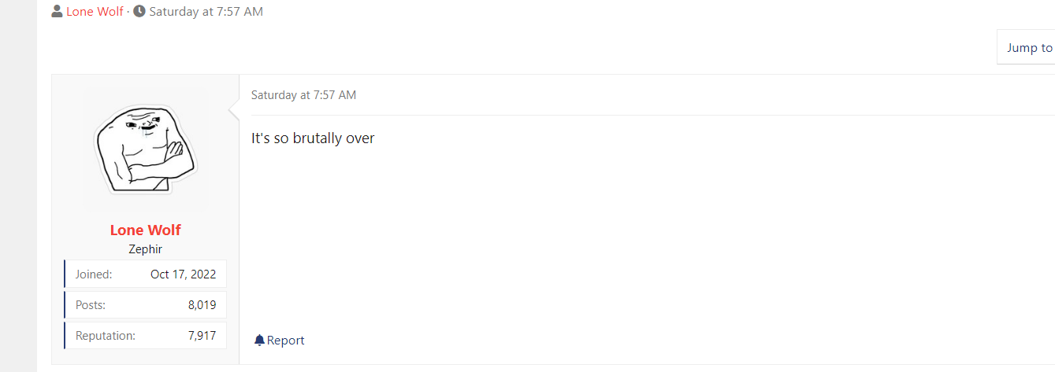Click the Zephir user title

[146, 249]
